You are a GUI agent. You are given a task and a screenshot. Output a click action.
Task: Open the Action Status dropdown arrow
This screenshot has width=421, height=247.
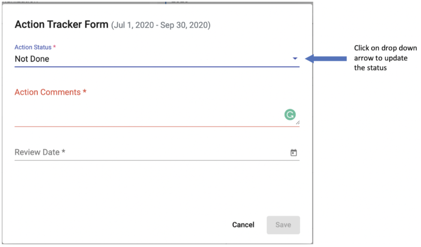tap(295, 59)
